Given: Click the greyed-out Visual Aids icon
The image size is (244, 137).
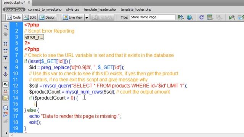Looking at the screenshot, I should click(219, 17).
